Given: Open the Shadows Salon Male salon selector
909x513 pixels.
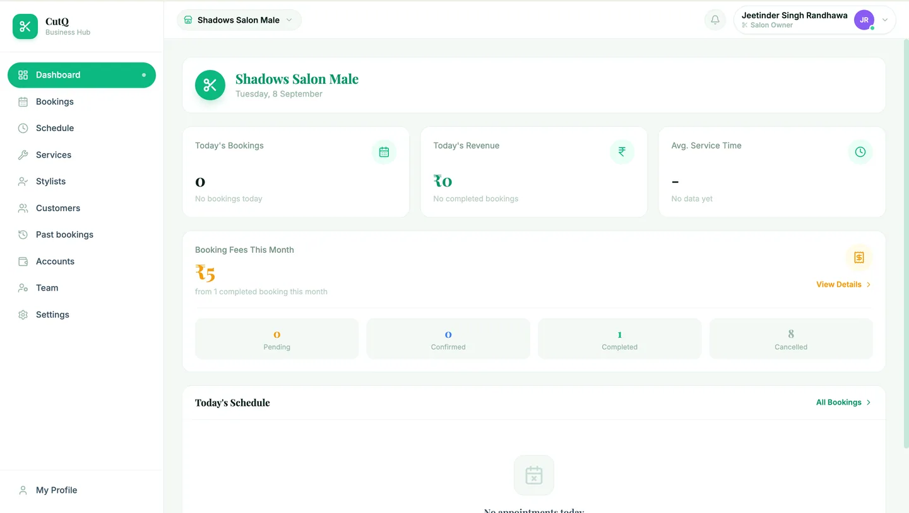Looking at the screenshot, I should coord(239,20).
